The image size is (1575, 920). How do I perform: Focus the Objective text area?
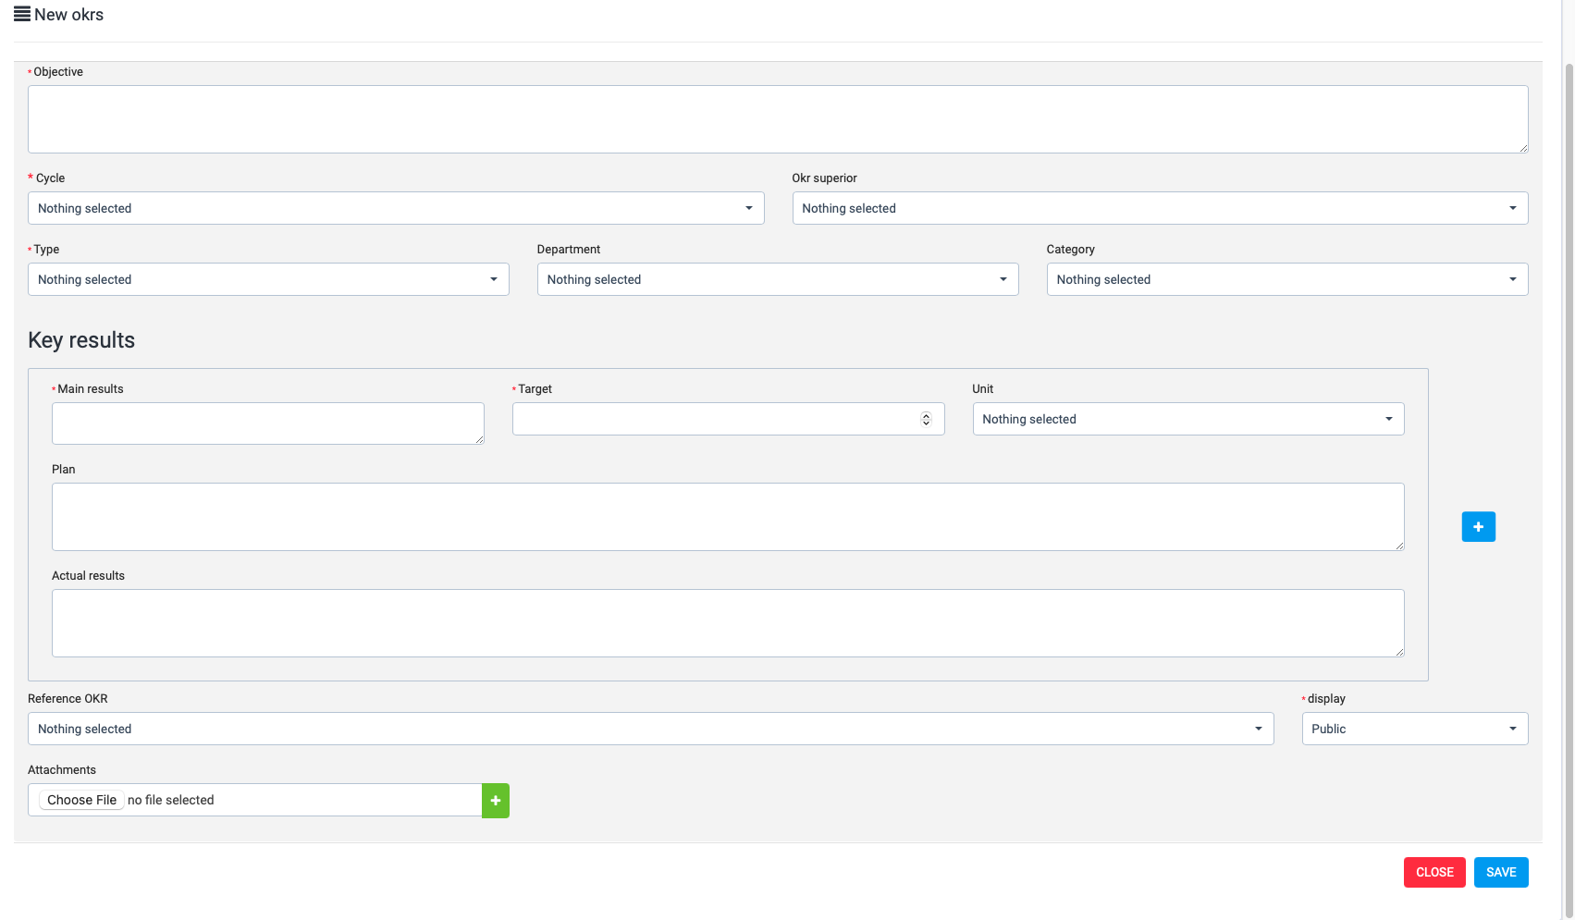pyautogui.click(x=777, y=119)
